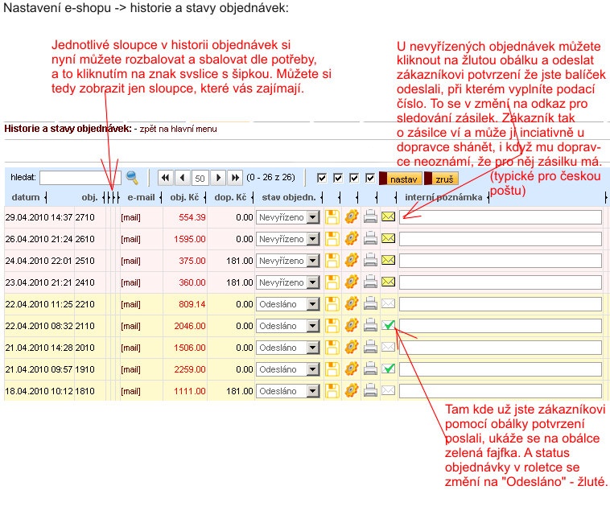Toggle the third toolbar checkbox
610x523 pixels.
click(354, 178)
